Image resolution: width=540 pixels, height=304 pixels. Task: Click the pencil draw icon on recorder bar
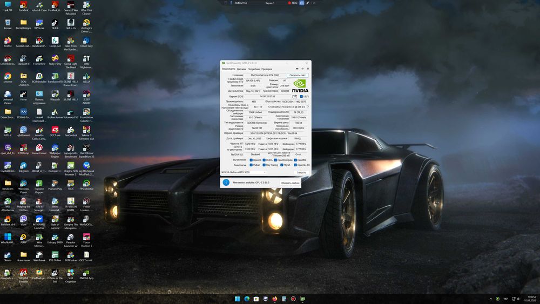(308, 3)
